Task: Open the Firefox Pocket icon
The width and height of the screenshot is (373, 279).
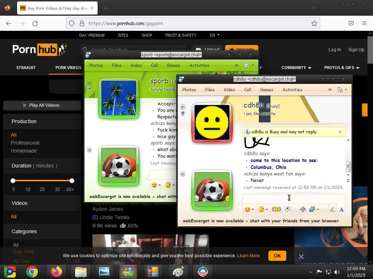Action: point(351,23)
